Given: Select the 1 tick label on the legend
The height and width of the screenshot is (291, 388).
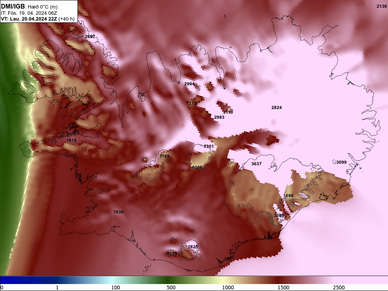Looking at the screenshot, I should (x=57, y=288).
